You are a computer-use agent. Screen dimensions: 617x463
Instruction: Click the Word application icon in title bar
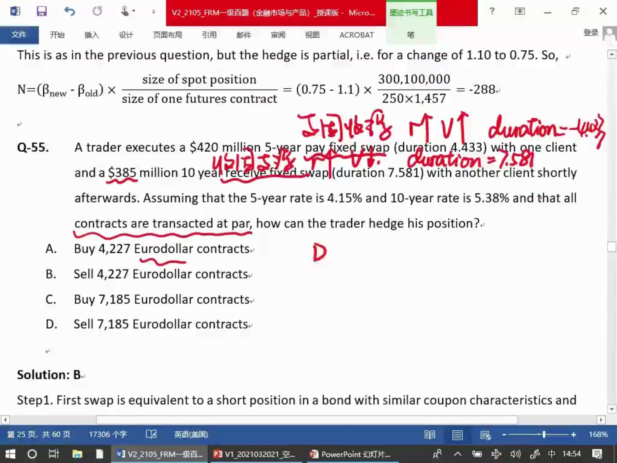pyautogui.click(x=15, y=11)
